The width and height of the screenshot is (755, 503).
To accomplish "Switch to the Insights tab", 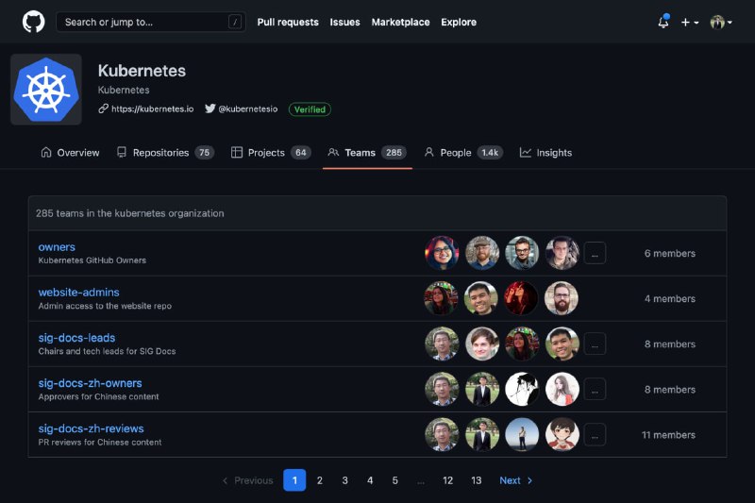I will [x=546, y=153].
